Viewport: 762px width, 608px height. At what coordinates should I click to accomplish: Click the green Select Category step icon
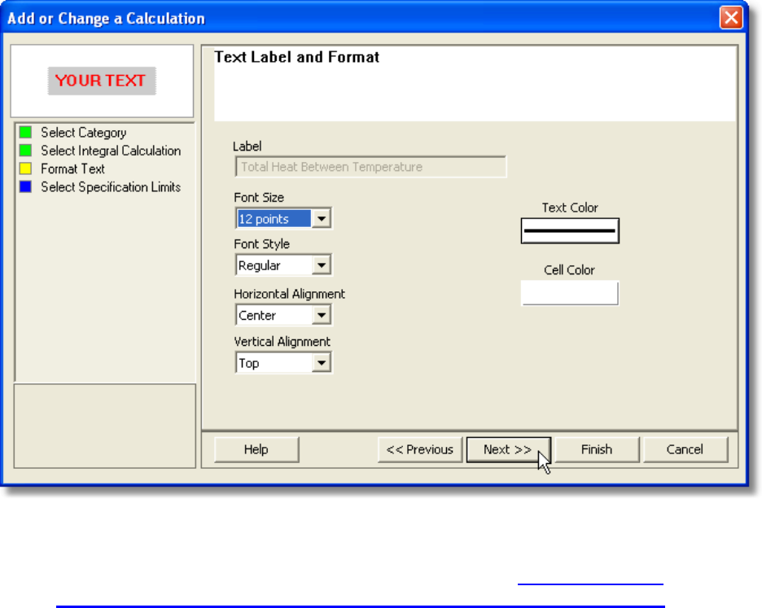coord(25,132)
